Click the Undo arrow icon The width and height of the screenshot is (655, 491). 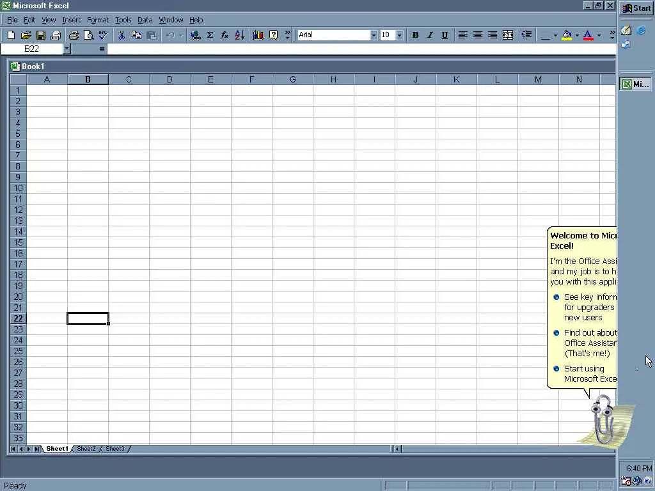(170, 35)
